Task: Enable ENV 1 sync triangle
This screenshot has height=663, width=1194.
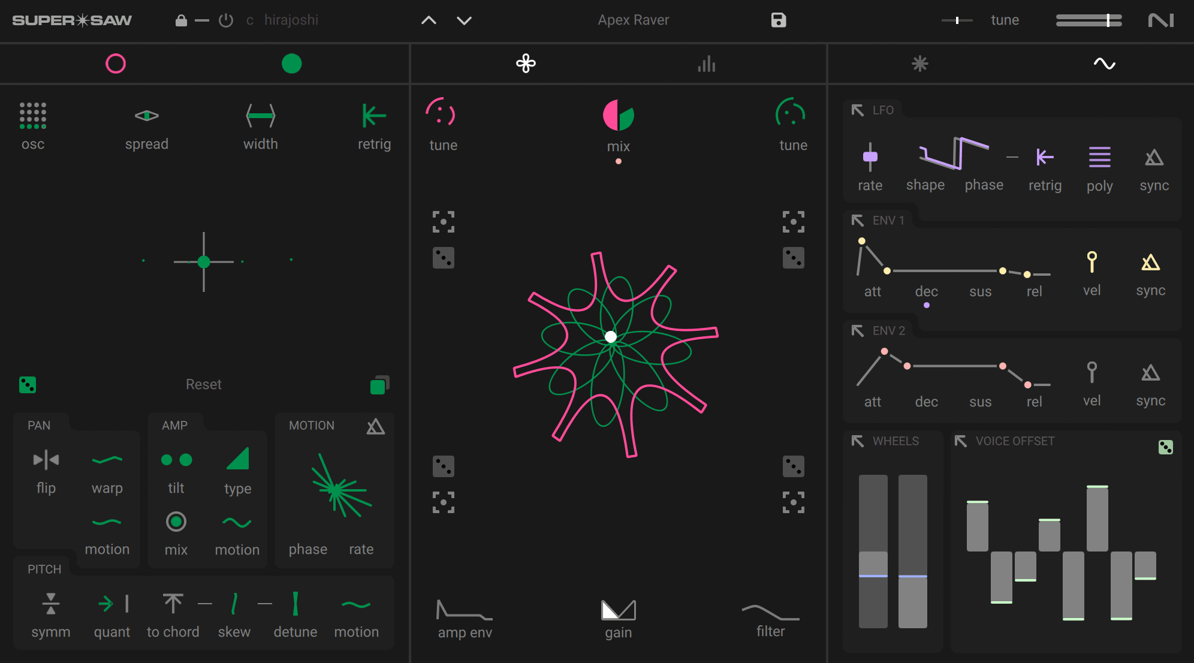Action: tap(1151, 263)
